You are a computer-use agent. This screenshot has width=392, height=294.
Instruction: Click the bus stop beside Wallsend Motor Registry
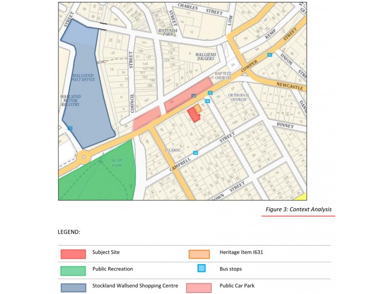(70, 128)
